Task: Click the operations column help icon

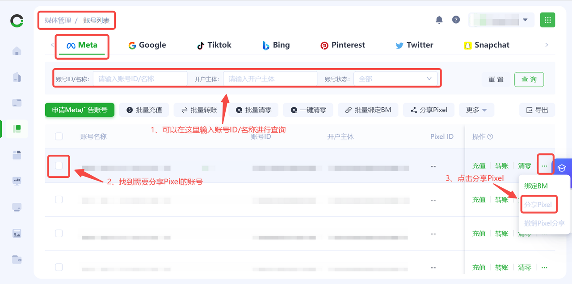Action: click(x=490, y=137)
